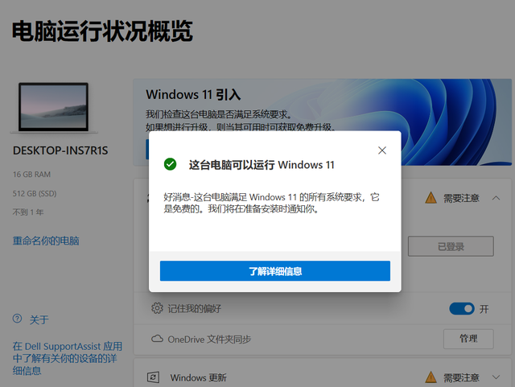
Task: Click OneDrive 文件夹同步 label
Action: [x=209, y=339]
